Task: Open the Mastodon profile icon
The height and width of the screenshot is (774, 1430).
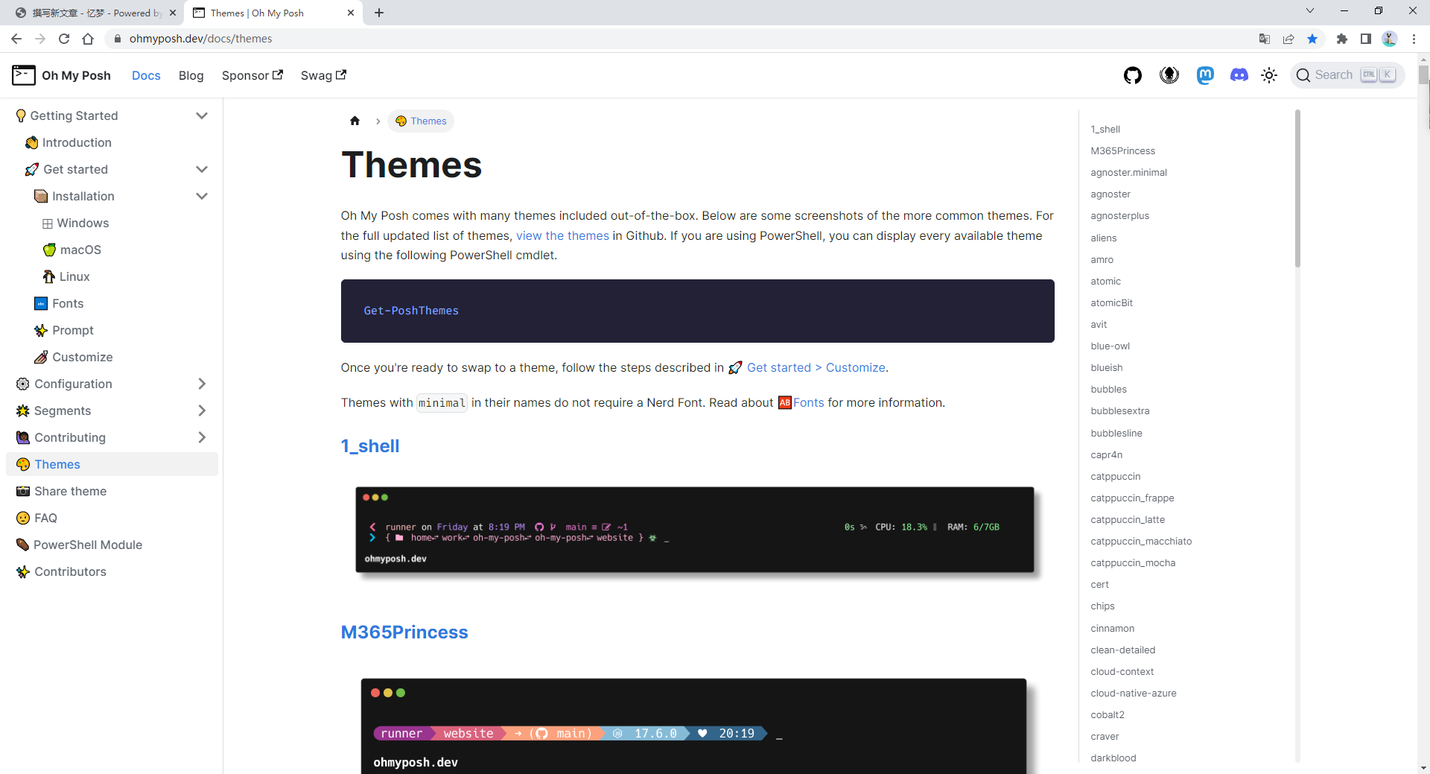Action: click(1205, 75)
